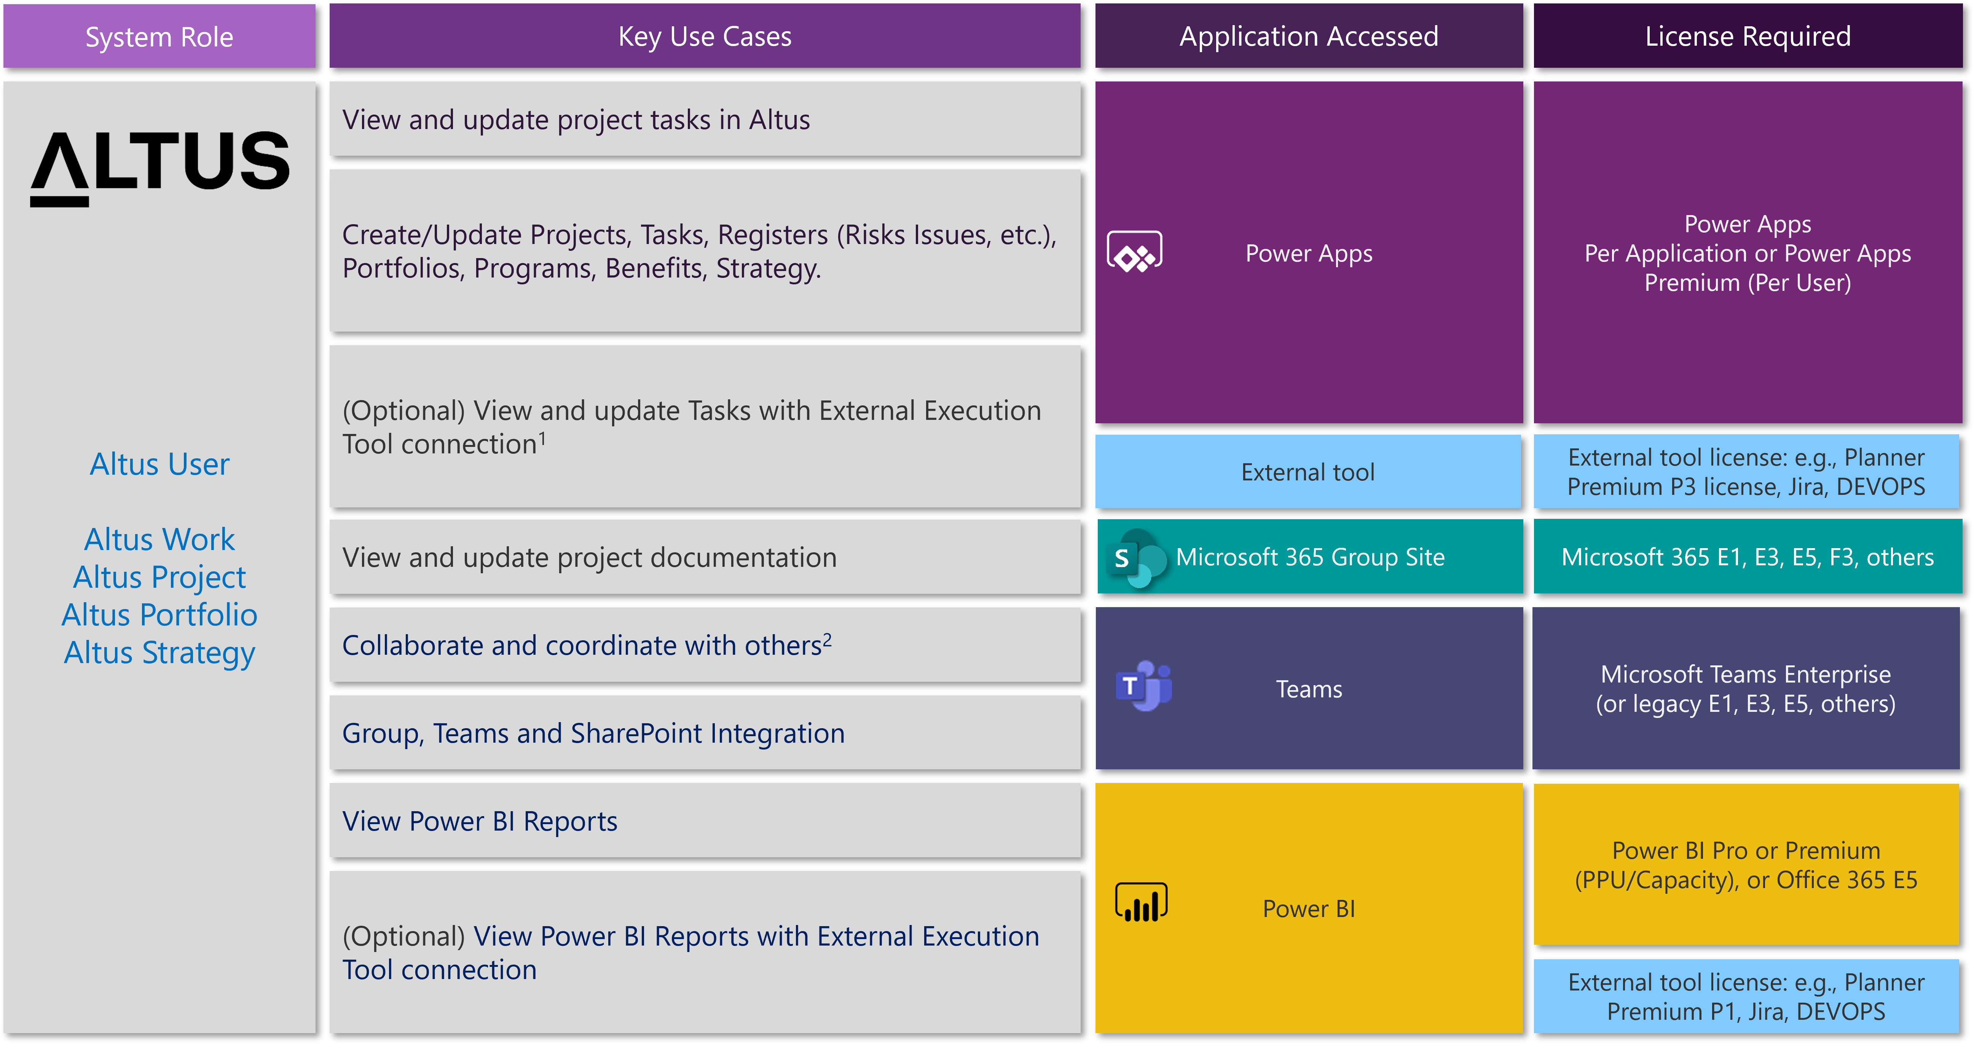Click the Power Apps application label
This screenshot has height=1051, width=1974.
point(1309,253)
